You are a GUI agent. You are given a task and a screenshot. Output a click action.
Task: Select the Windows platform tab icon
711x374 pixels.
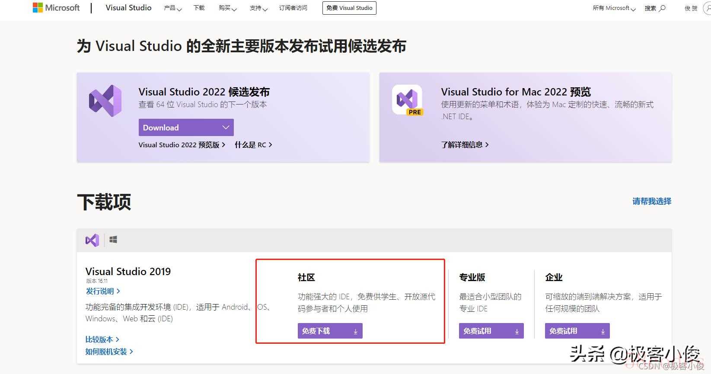[x=113, y=240]
